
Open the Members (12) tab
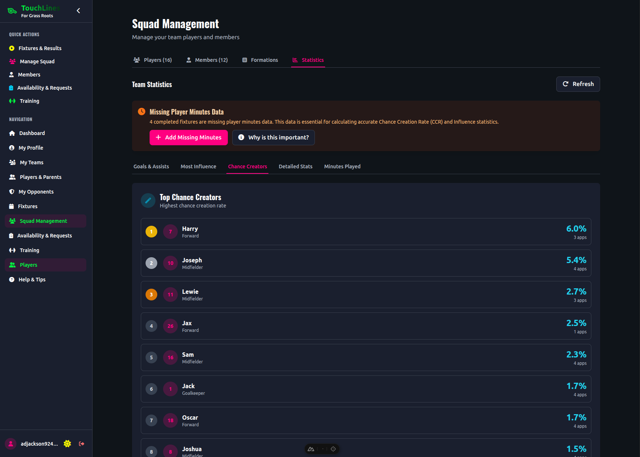click(x=207, y=60)
